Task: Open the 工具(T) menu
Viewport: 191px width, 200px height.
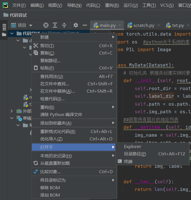Action: tap(149, 5)
